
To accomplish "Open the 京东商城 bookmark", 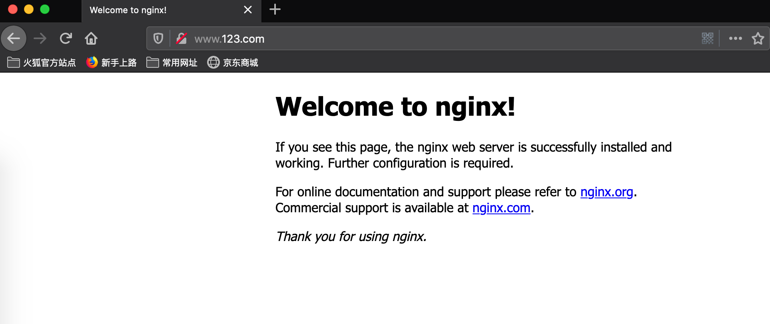I will [x=233, y=63].
